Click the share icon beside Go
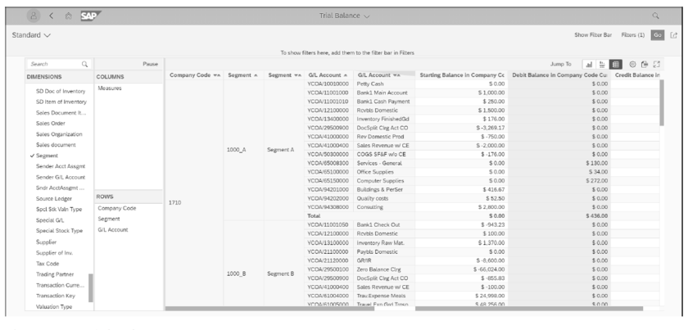 coord(675,37)
